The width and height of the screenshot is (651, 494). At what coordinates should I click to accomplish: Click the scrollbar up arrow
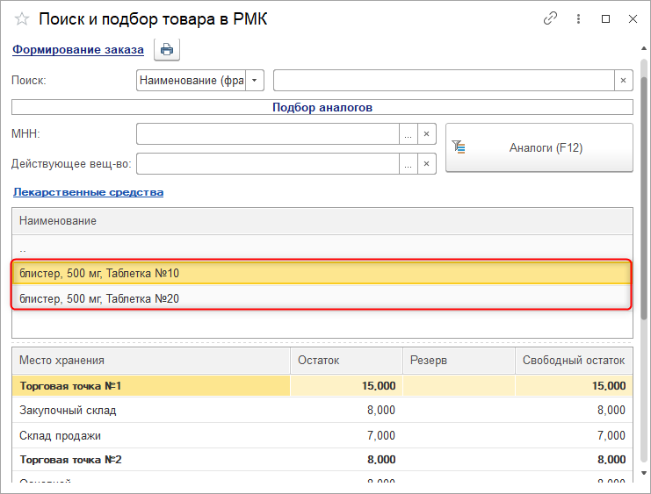[x=644, y=49]
